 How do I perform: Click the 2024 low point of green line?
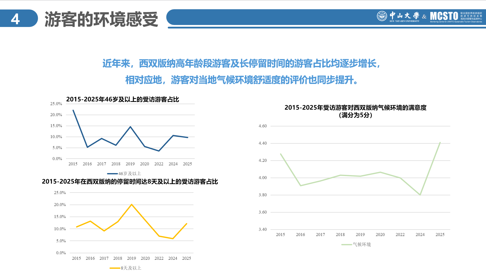[420, 195]
